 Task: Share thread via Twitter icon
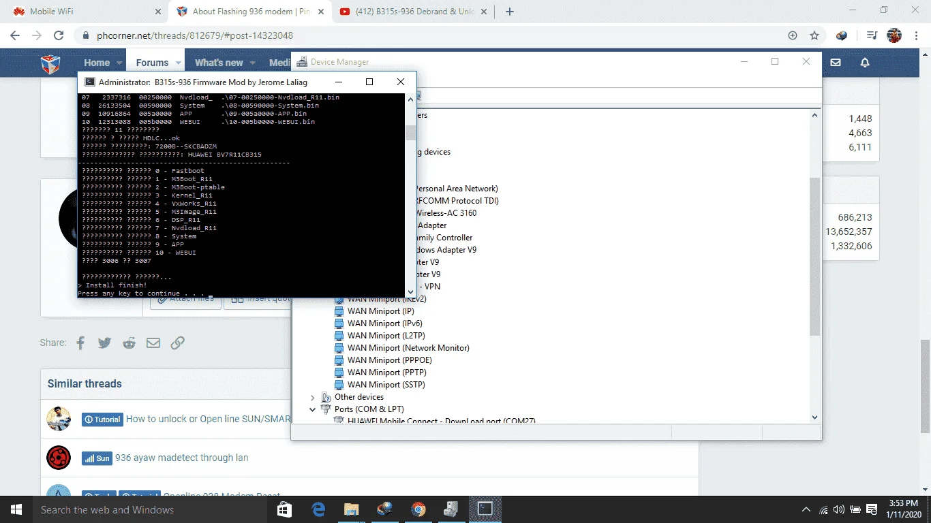(104, 343)
